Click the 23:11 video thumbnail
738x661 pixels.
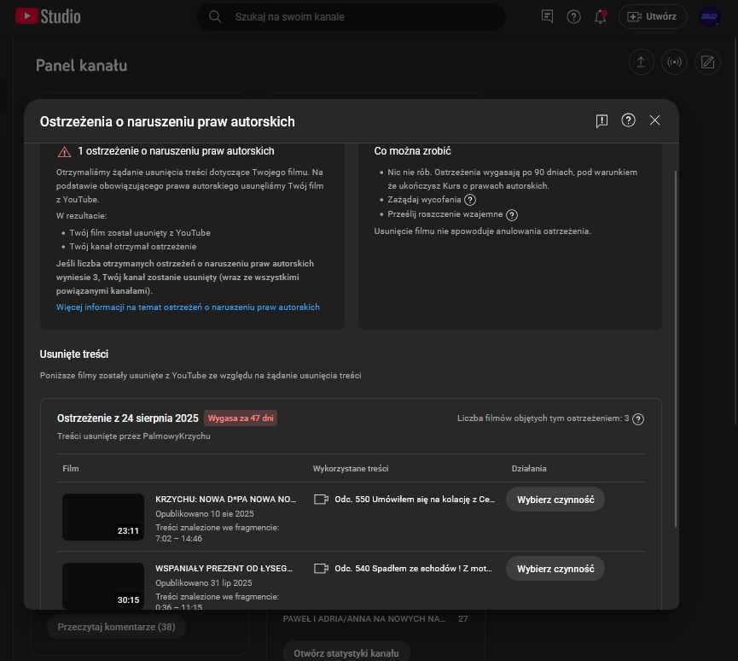click(x=103, y=517)
